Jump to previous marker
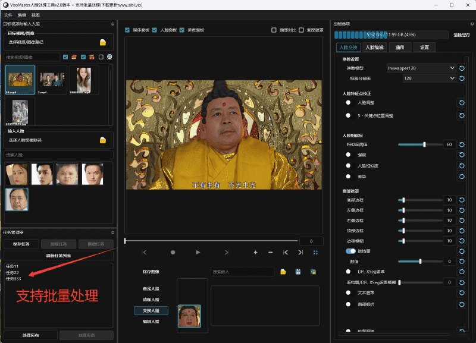476x343 pixels. pos(286,252)
